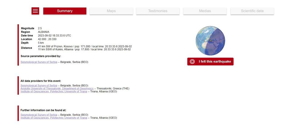Click the magnitude value 2.5
Viewport: 296px width, 129px height.
(x=40, y=28)
